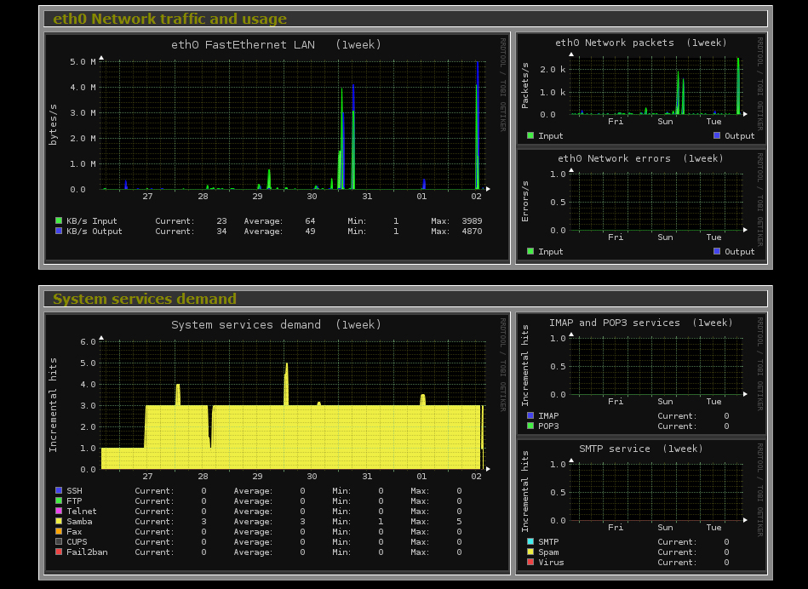Image resolution: width=808 pixels, height=589 pixels.
Task: Select the yellow Samba legend swatch
Action: tap(59, 521)
